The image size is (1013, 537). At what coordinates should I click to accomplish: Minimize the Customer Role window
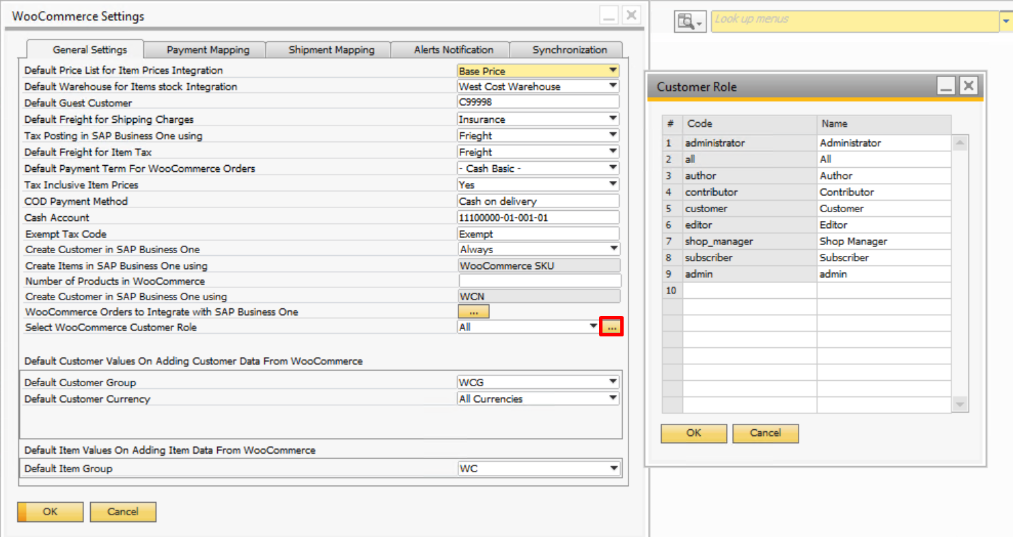945,86
